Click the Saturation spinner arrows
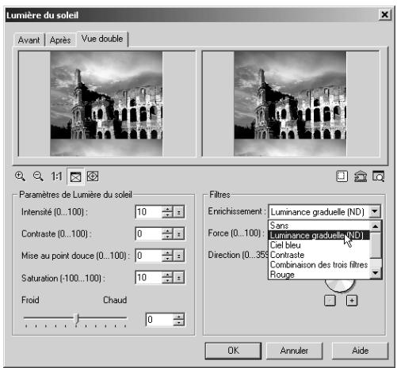The height and width of the screenshot is (368, 397). tap(167, 278)
